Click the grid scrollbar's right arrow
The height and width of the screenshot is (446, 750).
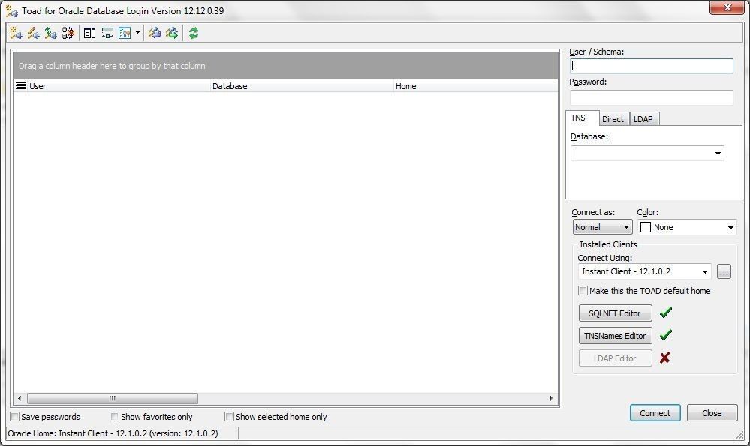coord(551,398)
